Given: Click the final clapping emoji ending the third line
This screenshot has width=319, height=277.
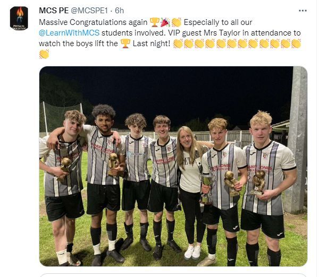Looking at the screenshot, I should click(296, 44).
